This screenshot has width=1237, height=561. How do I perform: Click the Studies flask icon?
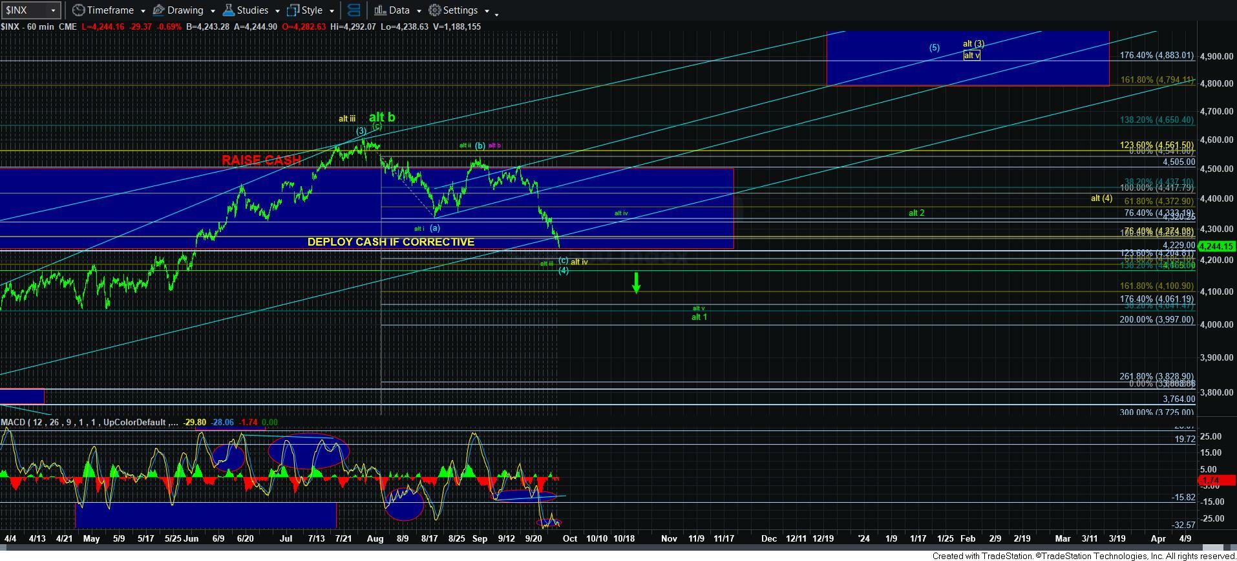point(228,10)
